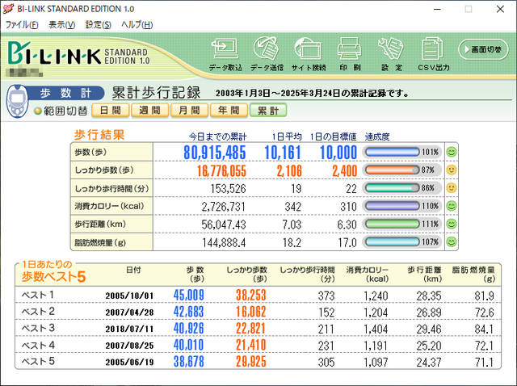Screen dimensions: 517x386
Task: Click the app icon in title bar
Action: coord(9,9)
